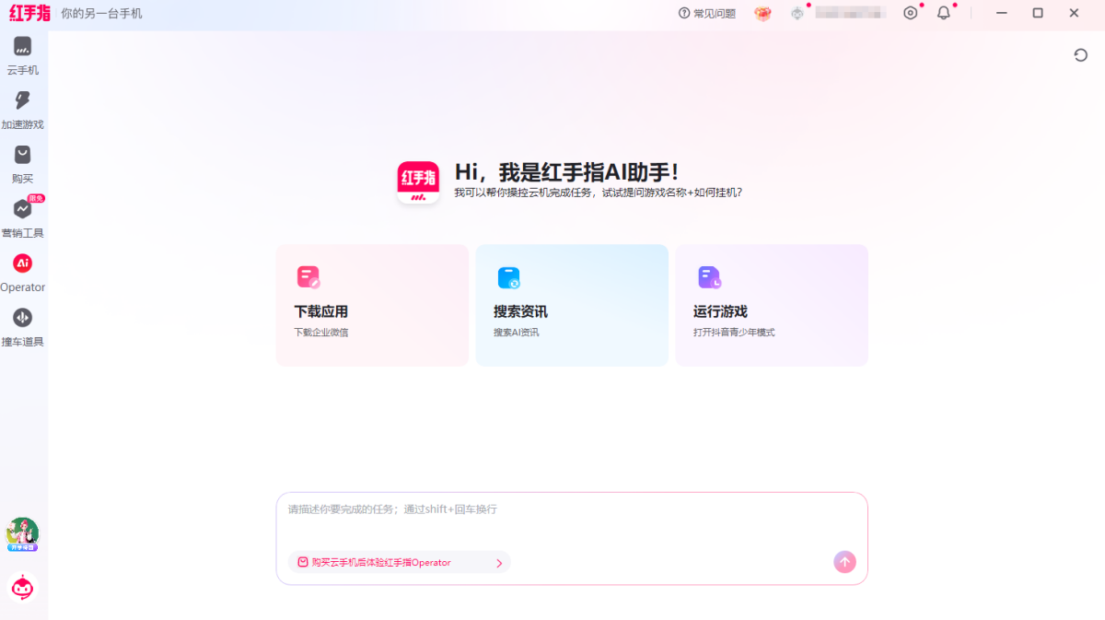Click the purple icon on 运行游戏 card

click(709, 277)
